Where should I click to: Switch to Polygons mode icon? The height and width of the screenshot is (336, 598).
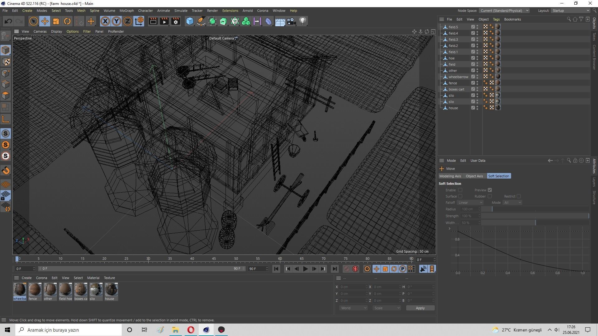click(6, 96)
